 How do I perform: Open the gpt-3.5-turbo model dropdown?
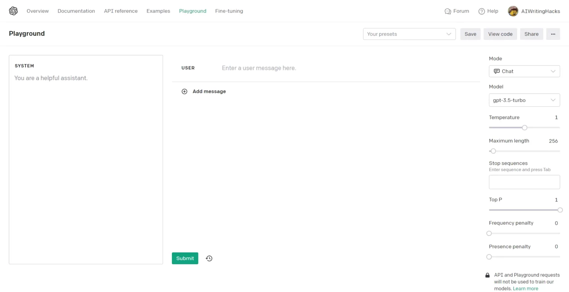[524, 100]
